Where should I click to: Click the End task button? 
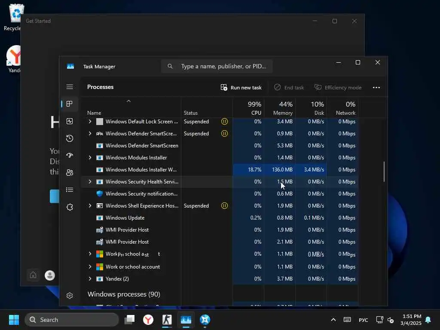289,88
